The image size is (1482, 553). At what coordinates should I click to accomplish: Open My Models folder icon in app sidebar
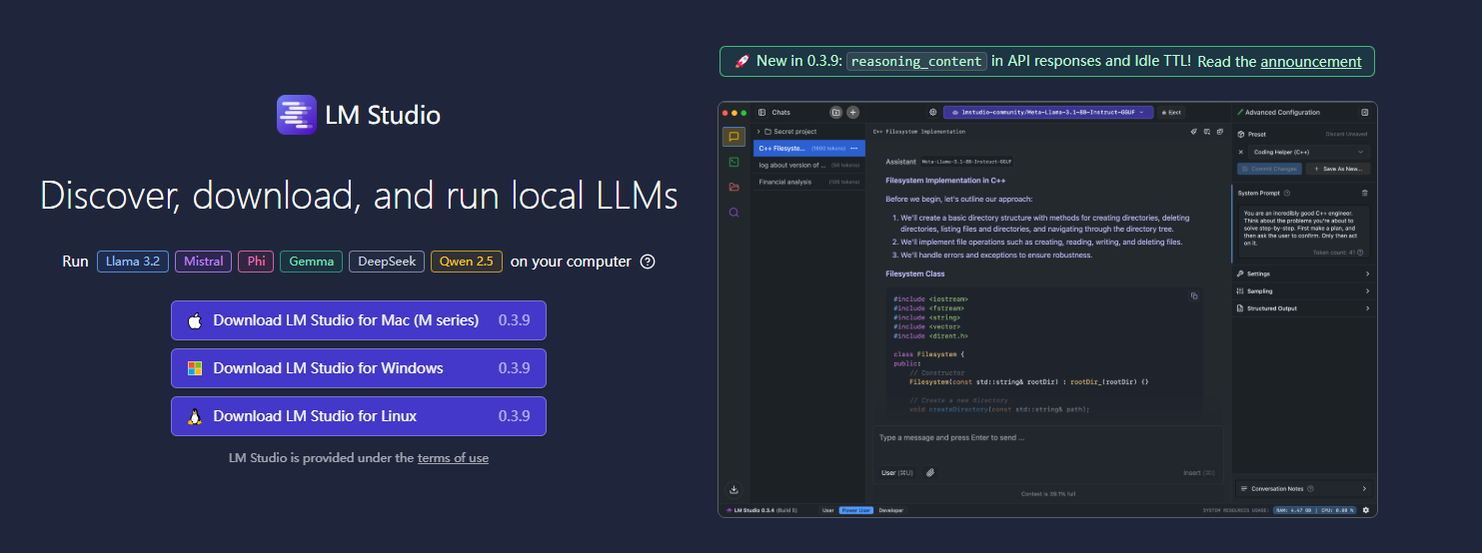point(735,187)
